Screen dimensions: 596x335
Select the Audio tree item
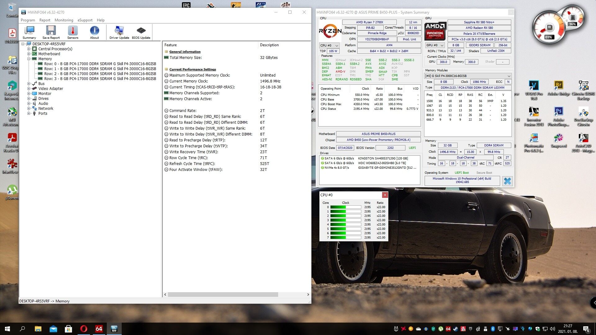coord(43,104)
